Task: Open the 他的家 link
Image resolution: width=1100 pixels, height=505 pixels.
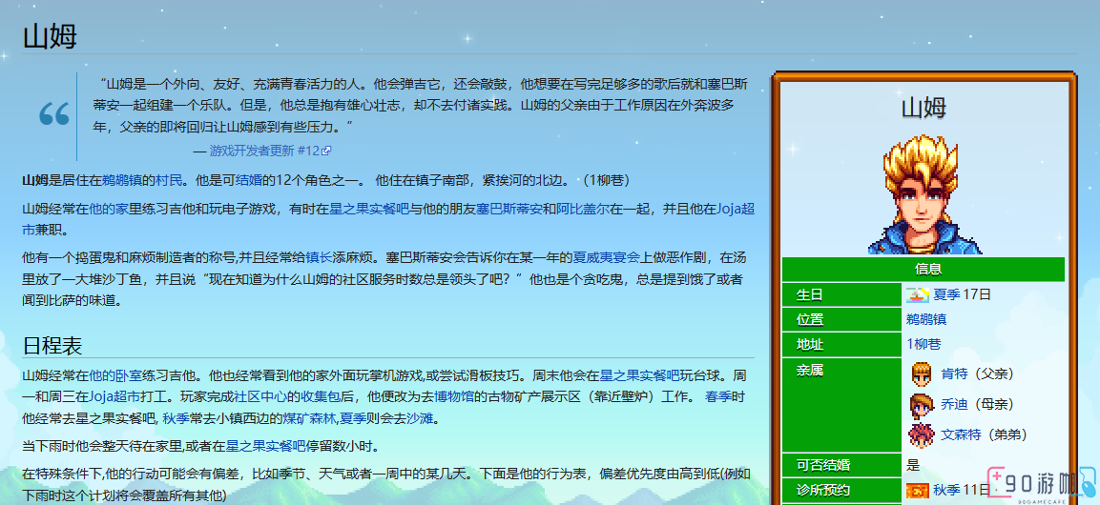Action: click(109, 209)
